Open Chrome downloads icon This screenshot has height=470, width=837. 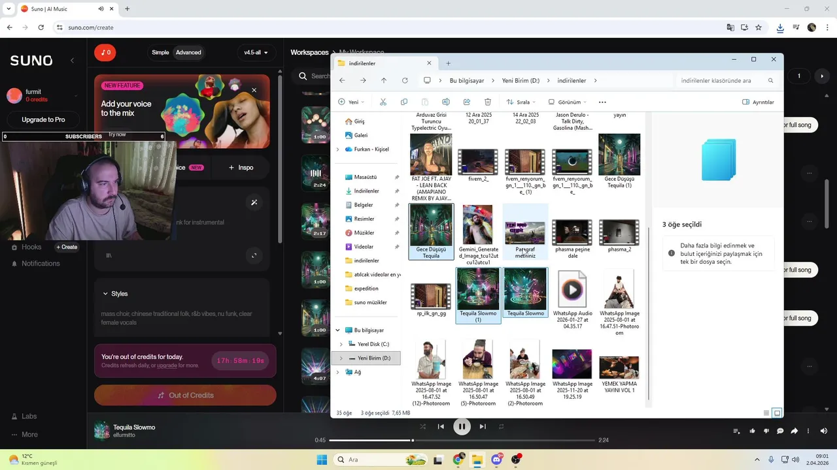tap(780, 27)
